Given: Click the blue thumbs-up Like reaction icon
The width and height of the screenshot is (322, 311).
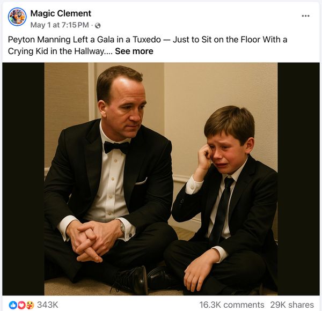Looking at the screenshot, I should tap(13, 305).
